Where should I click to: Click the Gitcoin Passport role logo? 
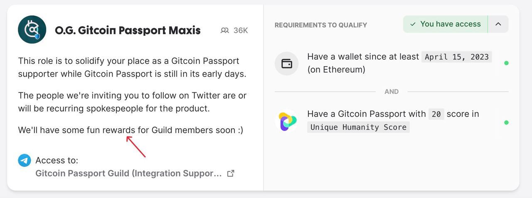[x=32, y=29]
